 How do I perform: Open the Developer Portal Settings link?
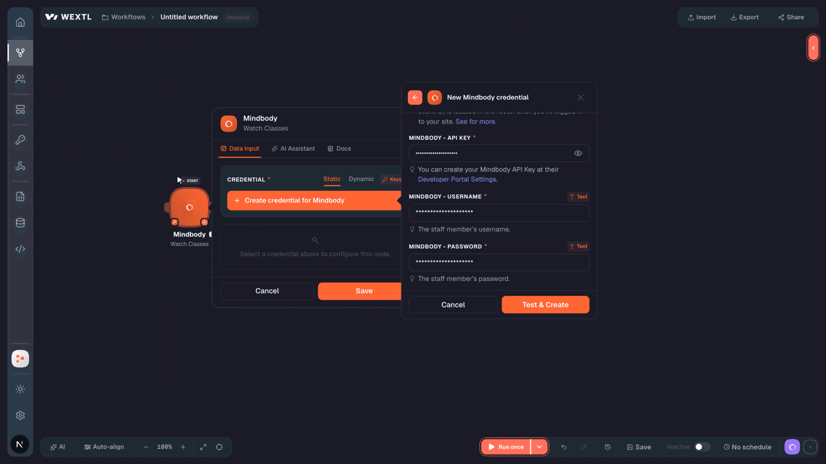click(x=457, y=179)
